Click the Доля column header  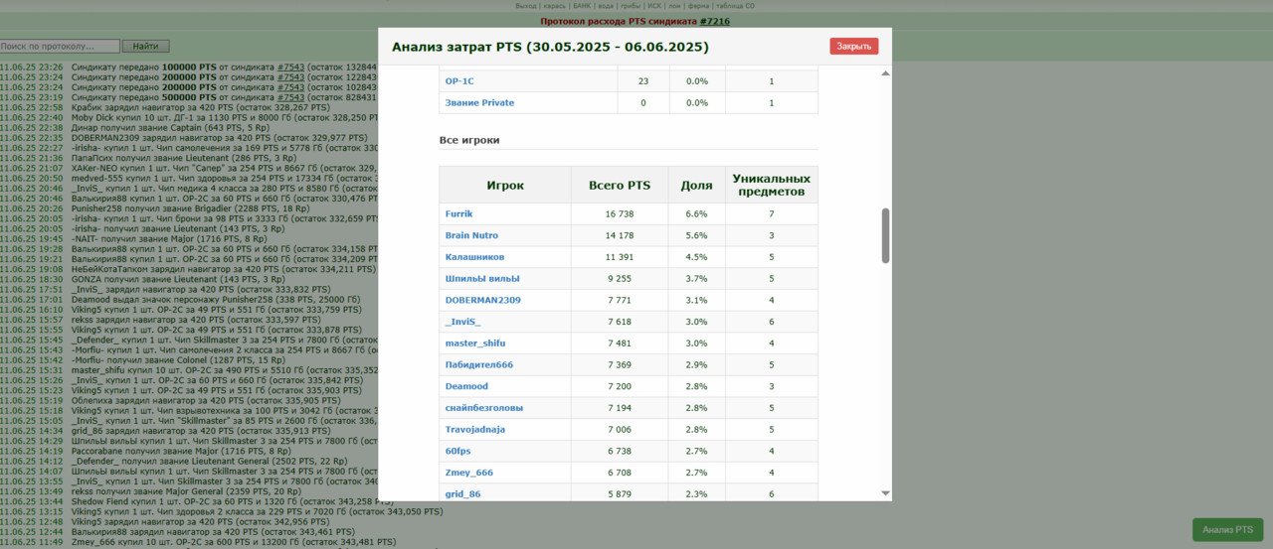pyautogui.click(x=696, y=185)
